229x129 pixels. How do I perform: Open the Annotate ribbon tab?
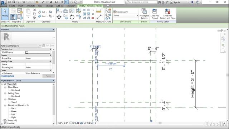point(31,6)
